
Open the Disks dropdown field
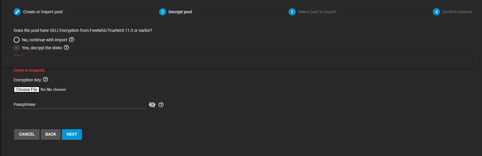(237, 62)
